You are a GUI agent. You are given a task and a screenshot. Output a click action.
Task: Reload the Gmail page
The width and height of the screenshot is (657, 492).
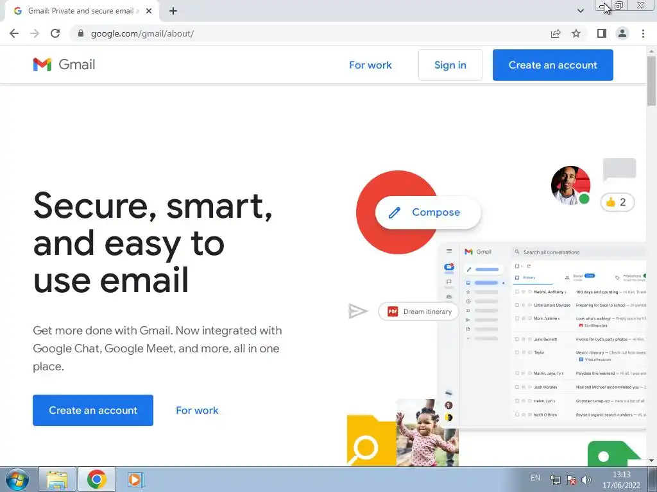[55, 33]
